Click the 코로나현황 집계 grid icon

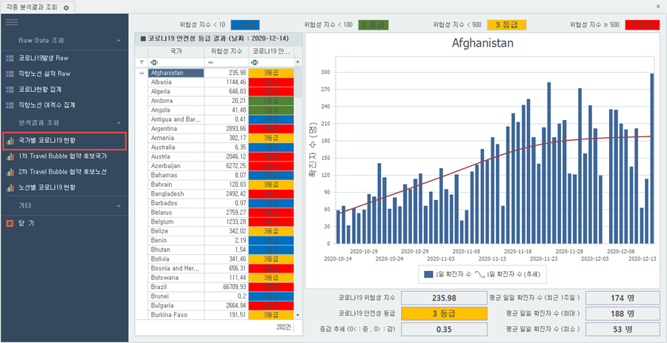10,89
